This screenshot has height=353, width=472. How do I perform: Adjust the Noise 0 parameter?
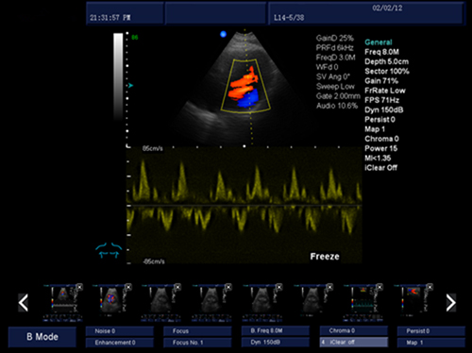pos(120,331)
